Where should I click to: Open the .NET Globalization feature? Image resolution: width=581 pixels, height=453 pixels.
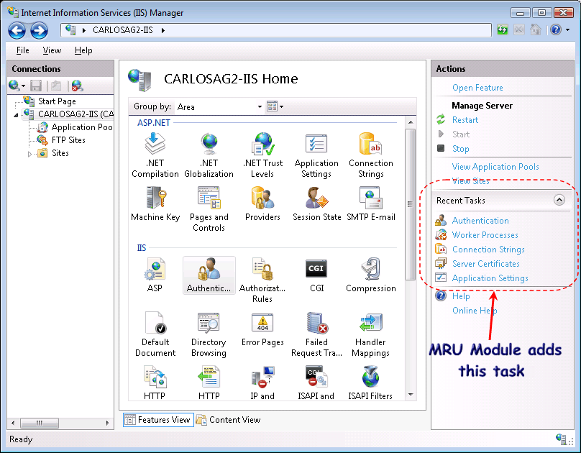tap(209, 156)
